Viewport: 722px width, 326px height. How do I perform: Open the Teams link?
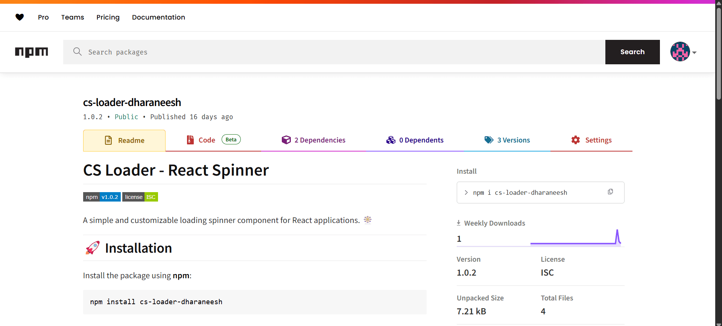click(73, 17)
